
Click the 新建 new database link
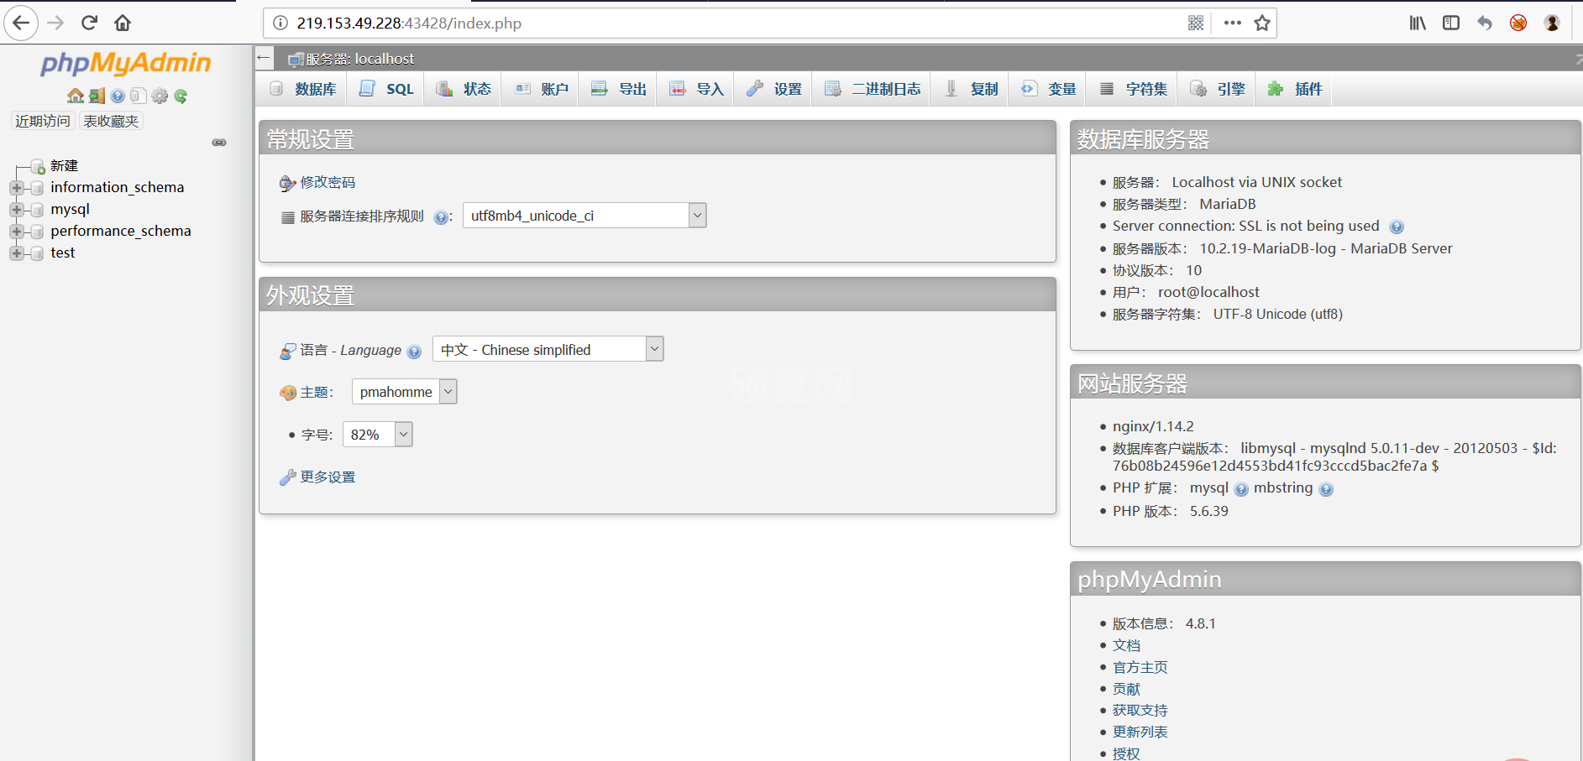64,166
